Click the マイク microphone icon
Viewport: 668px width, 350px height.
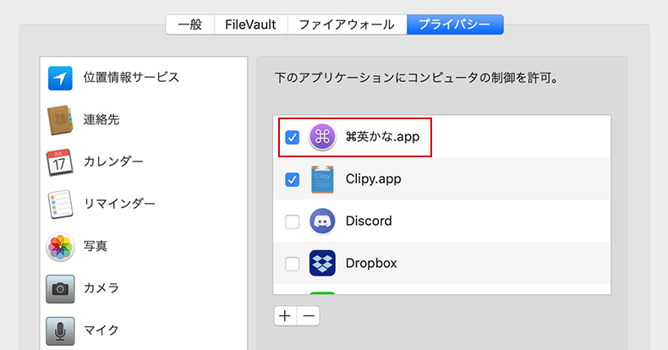(x=60, y=331)
